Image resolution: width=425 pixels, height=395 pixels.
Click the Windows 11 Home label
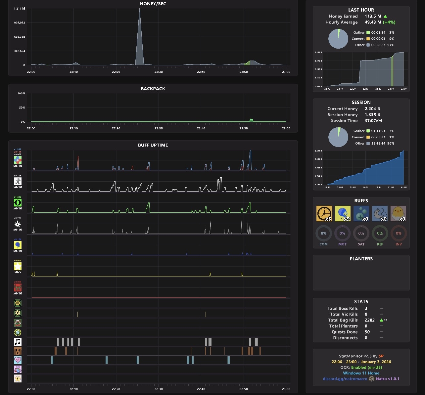[361, 373]
